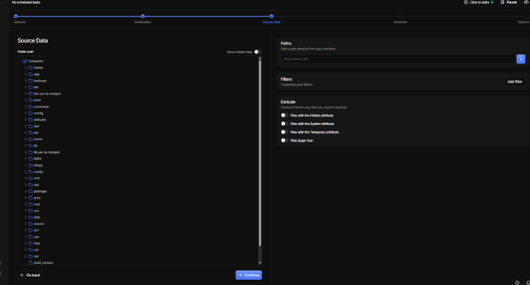Viewport: 530px width, 285px height.
Task: Click the Home folder icon
Action: click(30, 67)
